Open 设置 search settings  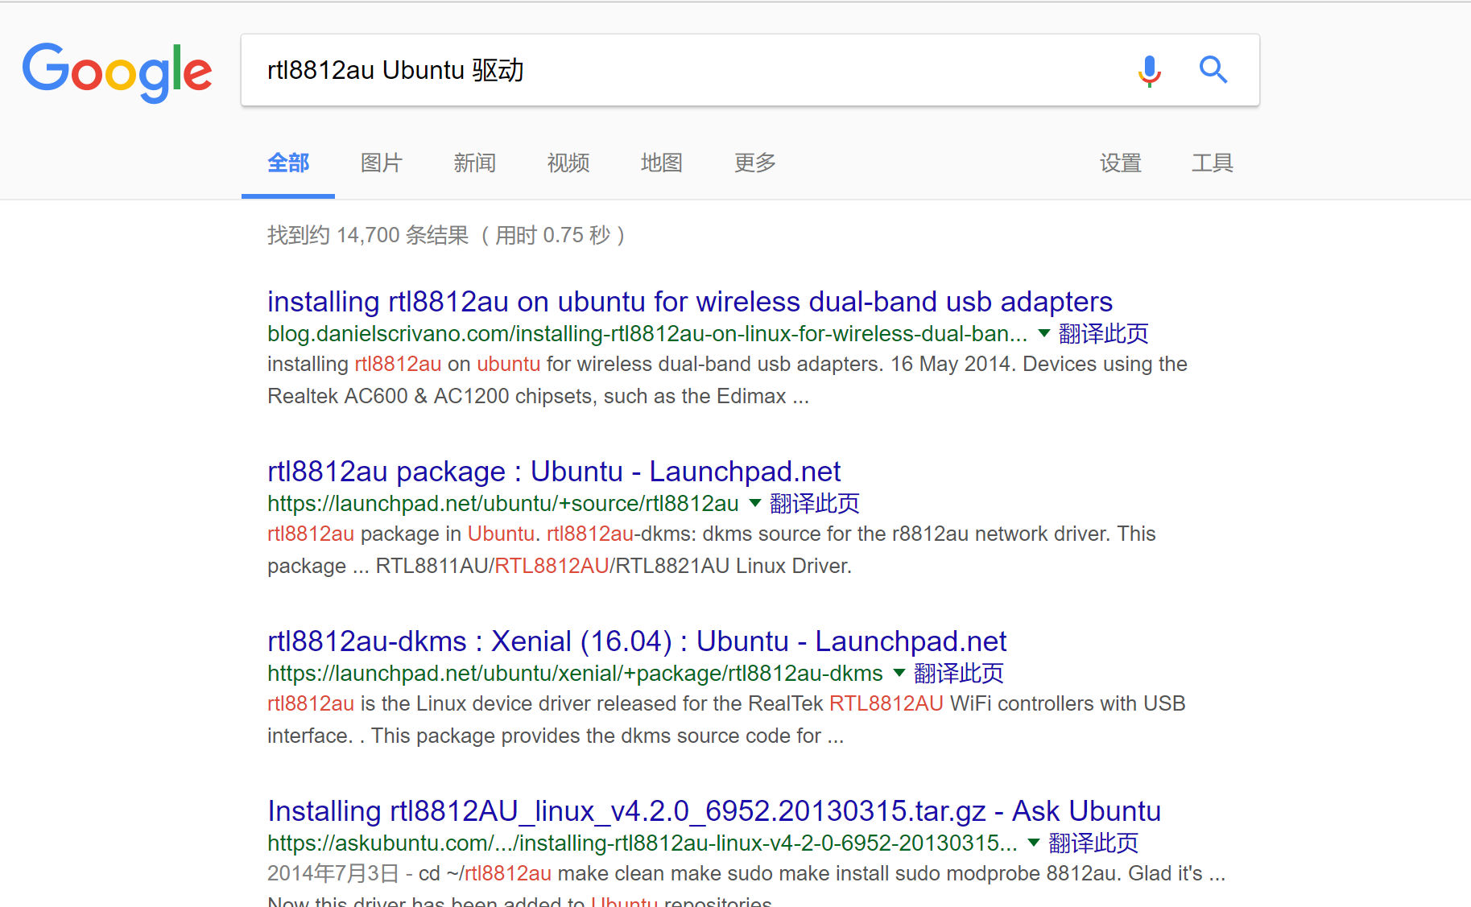(1121, 163)
